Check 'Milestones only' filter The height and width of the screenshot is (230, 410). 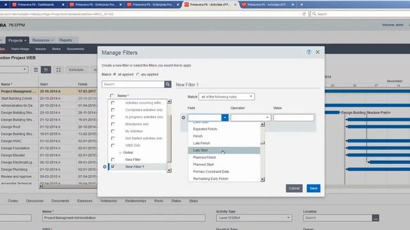[113, 124]
